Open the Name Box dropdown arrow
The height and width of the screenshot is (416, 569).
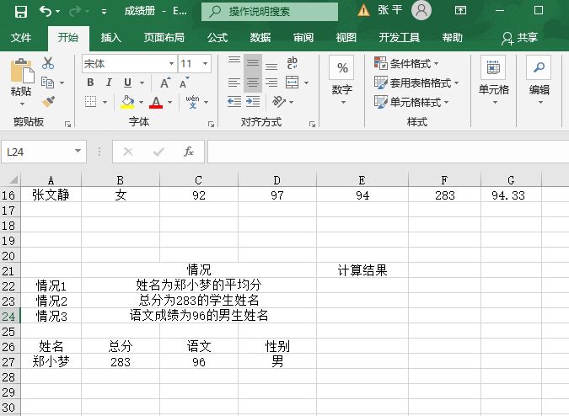[x=78, y=152]
